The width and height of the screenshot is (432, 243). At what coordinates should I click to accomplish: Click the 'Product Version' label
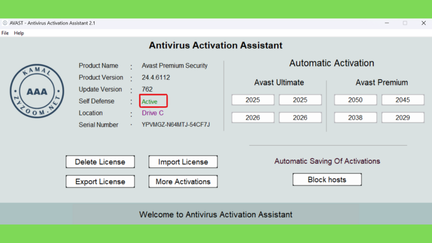101,78
